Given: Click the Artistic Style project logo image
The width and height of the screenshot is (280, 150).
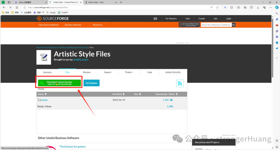Looking at the screenshot, I should [44, 57].
